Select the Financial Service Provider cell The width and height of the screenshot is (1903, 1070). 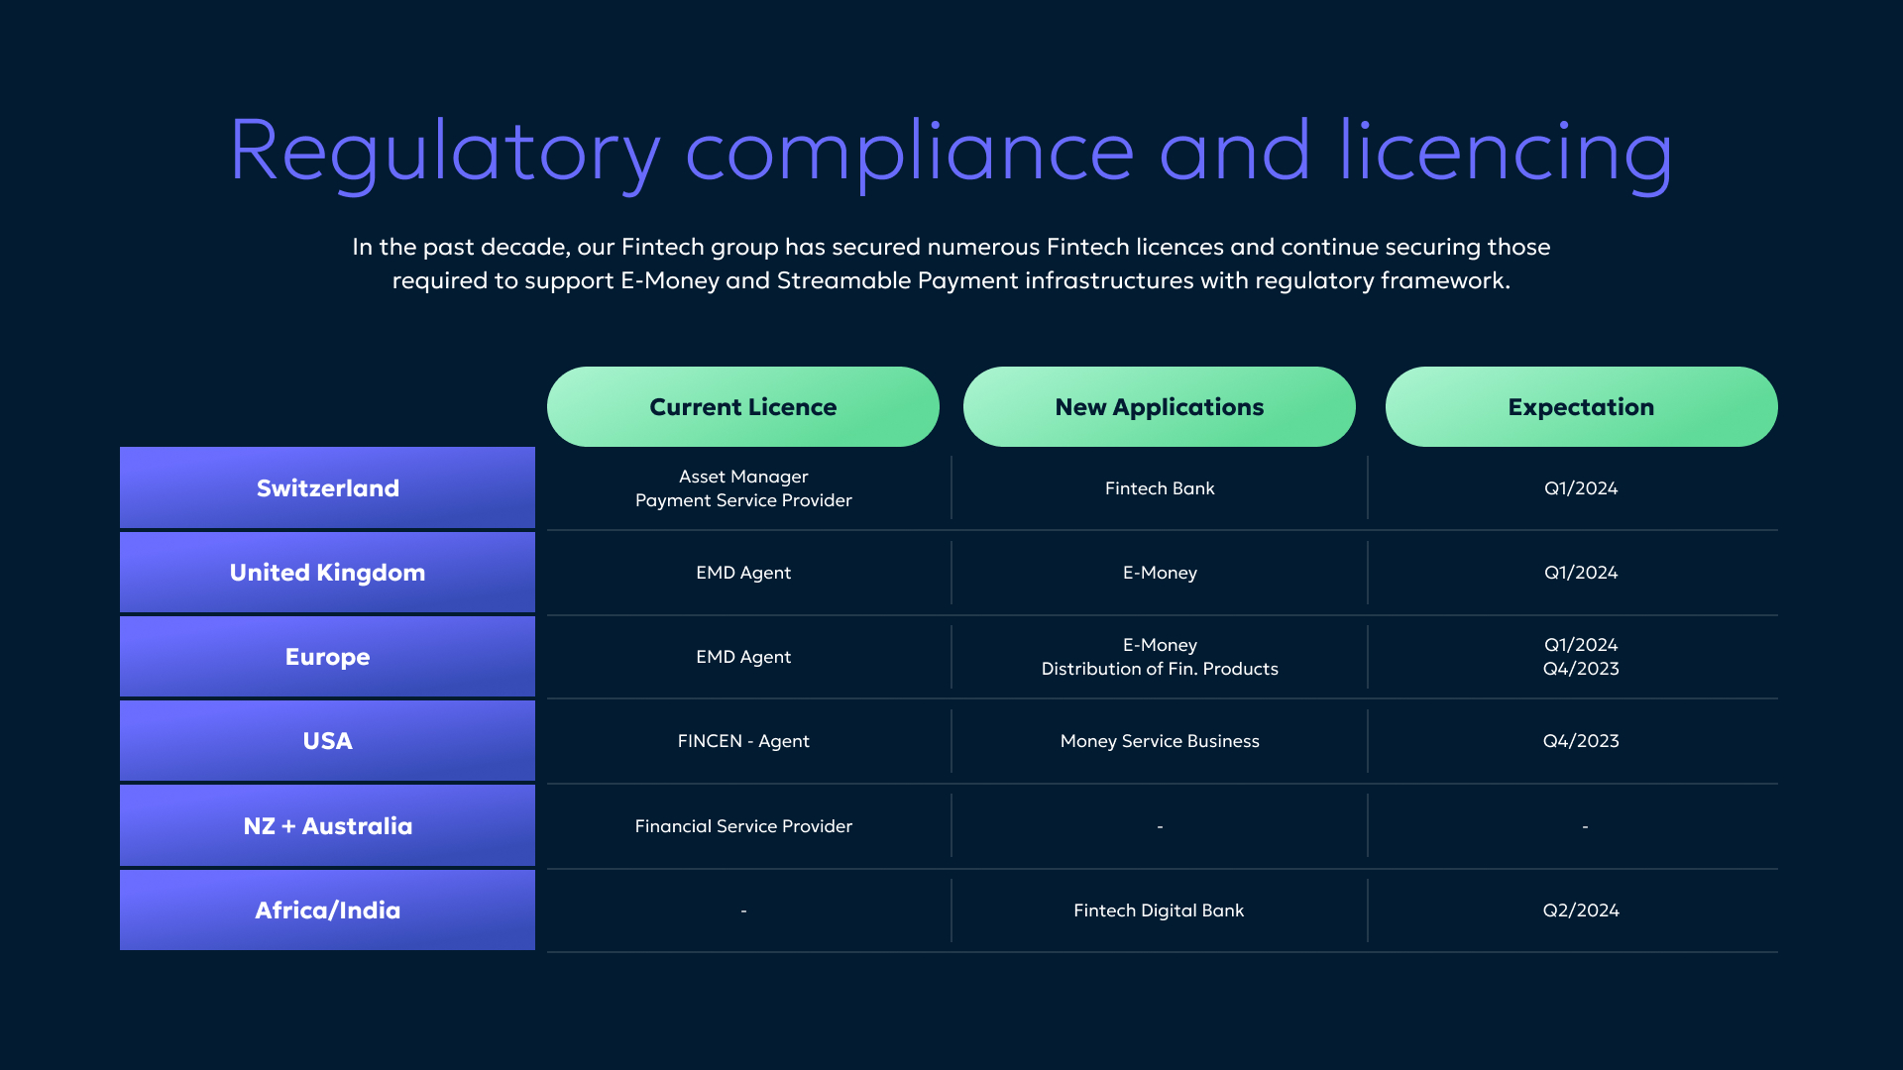(743, 826)
